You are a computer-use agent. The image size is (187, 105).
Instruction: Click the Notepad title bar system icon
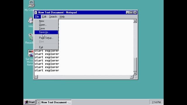(36, 12)
